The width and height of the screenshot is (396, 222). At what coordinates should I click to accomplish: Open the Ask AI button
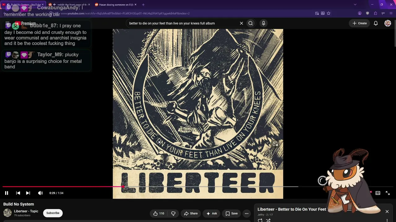coord(212,213)
